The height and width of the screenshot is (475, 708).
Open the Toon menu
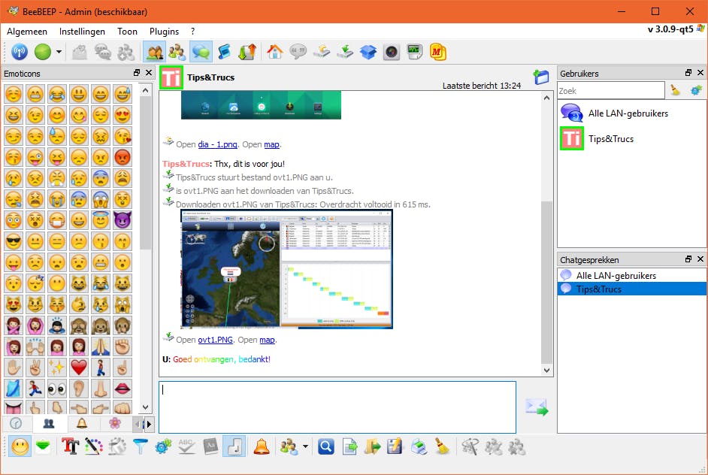click(x=127, y=31)
